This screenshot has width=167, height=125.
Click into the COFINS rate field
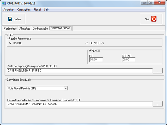[129, 60]
